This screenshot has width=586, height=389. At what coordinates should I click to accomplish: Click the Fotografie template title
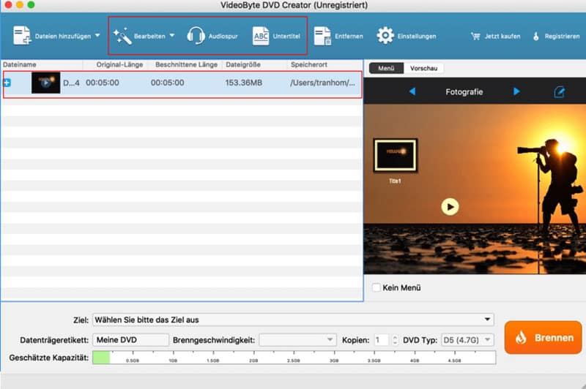pyautogui.click(x=464, y=91)
